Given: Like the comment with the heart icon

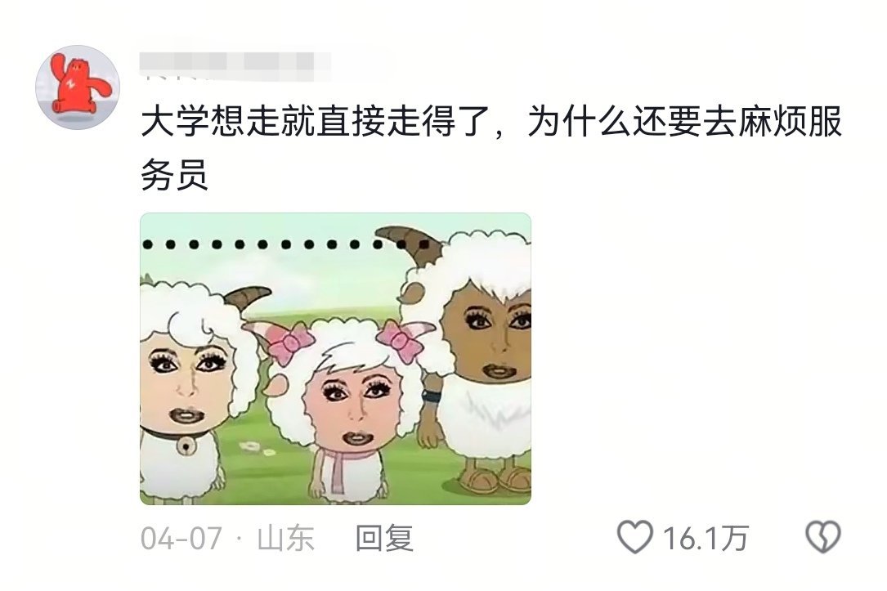Looking at the screenshot, I should tap(634, 537).
